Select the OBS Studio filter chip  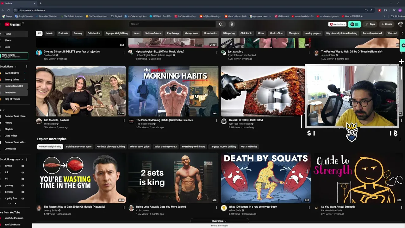click(x=246, y=33)
